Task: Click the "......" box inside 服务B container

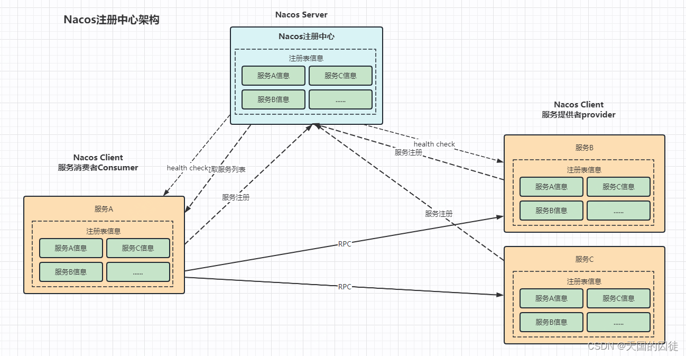Action: tap(618, 211)
